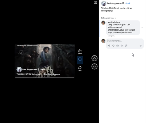Image resolution: width=146 pixels, height=123 pixels.
Task: Go to next reel with down chevron
Action: click(x=94, y=66)
